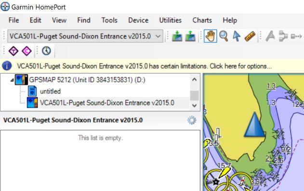
Task: Open the View menu
Action: [59, 20]
